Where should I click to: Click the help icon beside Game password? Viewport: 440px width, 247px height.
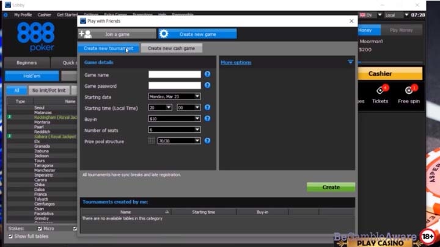click(x=207, y=85)
